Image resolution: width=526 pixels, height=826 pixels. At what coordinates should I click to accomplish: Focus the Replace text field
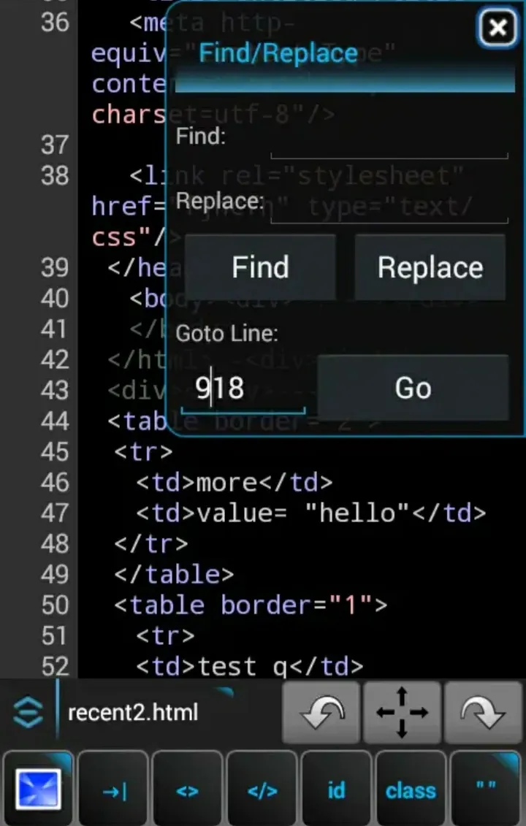click(x=389, y=207)
